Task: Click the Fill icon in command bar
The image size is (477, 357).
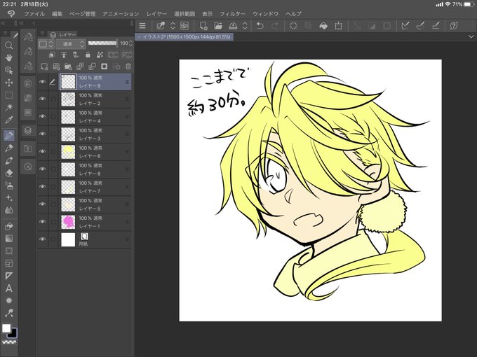Action: [323, 26]
